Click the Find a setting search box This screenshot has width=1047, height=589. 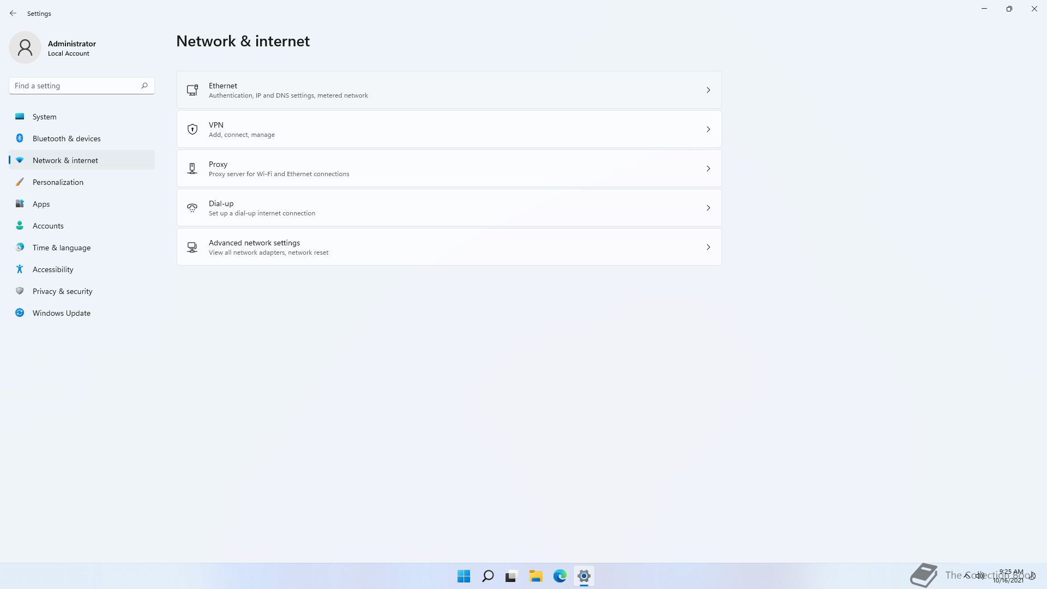[x=82, y=86]
